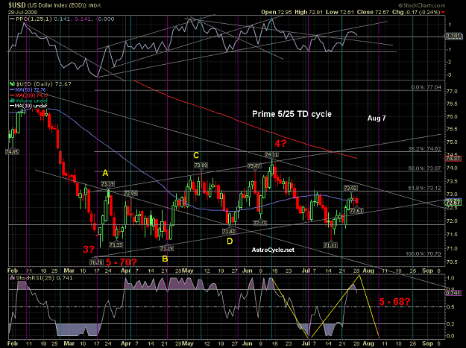Image resolution: width=466 pixels, height=348 pixels.
Task: Click the 71.82 price callout above wave D
Action: click(x=229, y=231)
